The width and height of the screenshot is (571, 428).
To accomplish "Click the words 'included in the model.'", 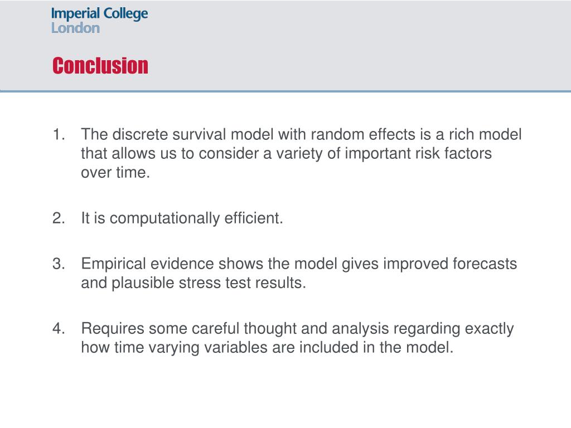I will coord(376,347).
